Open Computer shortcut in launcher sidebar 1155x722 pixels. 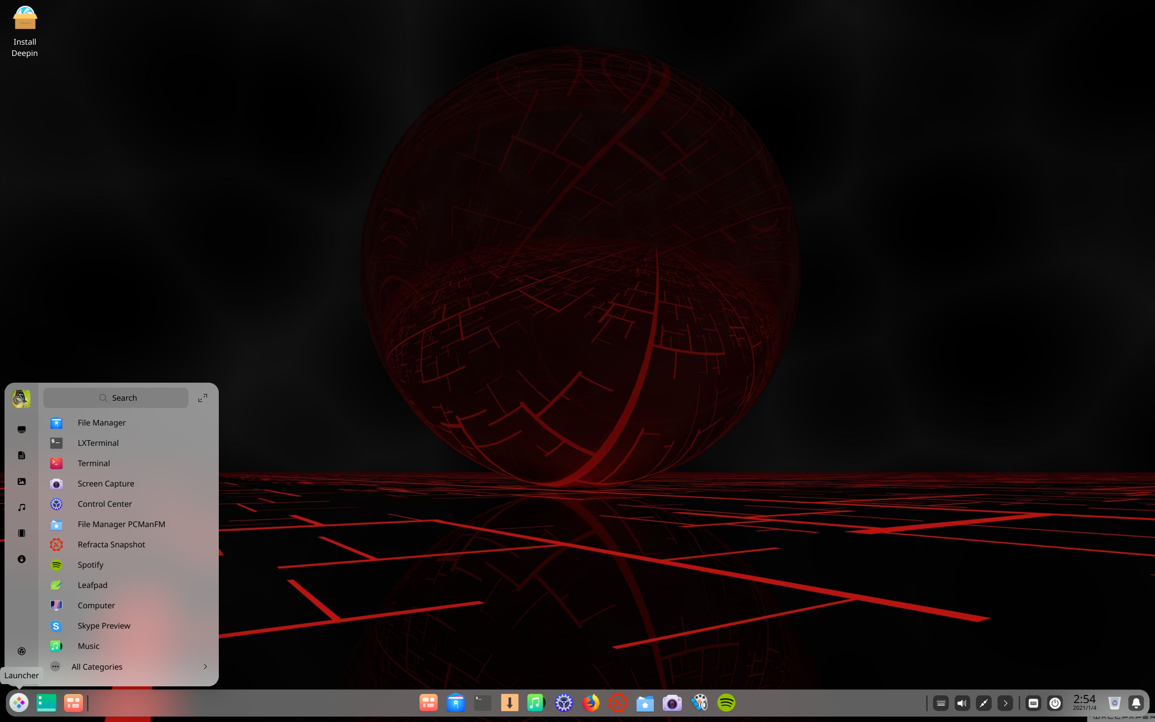pyautogui.click(x=22, y=430)
